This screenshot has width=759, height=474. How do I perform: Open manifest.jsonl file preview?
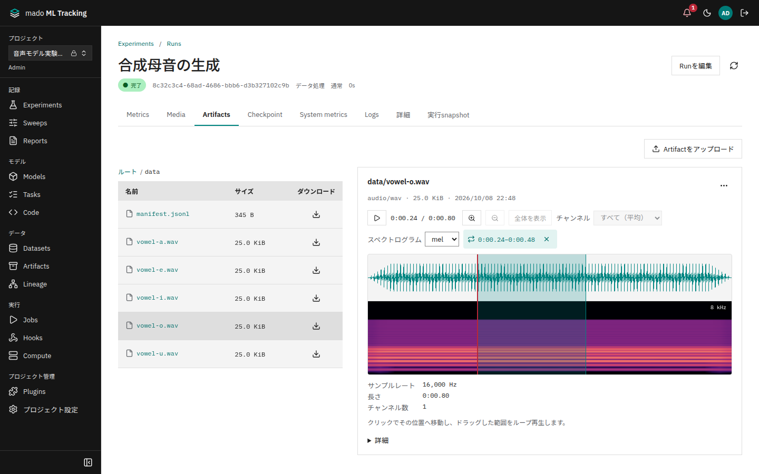click(x=163, y=214)
